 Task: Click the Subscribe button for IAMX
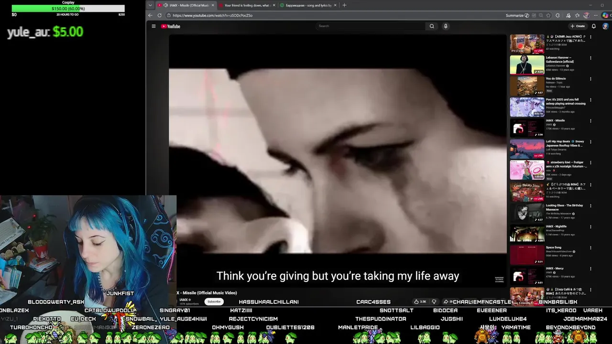214,301
